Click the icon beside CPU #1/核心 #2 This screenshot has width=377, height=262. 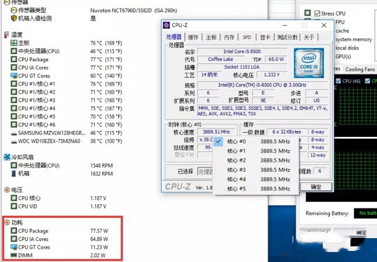pos(14,92)
